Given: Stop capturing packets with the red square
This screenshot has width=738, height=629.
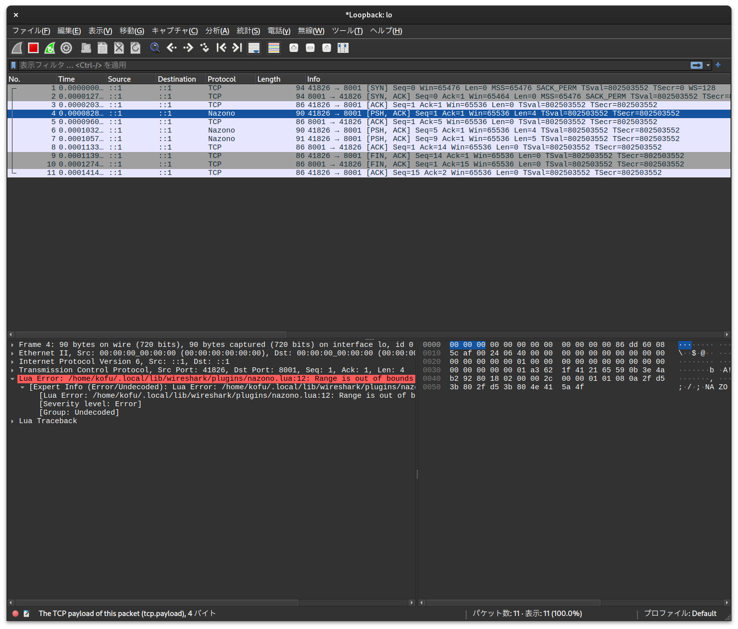Looking at the screenshot, I should (33, 48).
